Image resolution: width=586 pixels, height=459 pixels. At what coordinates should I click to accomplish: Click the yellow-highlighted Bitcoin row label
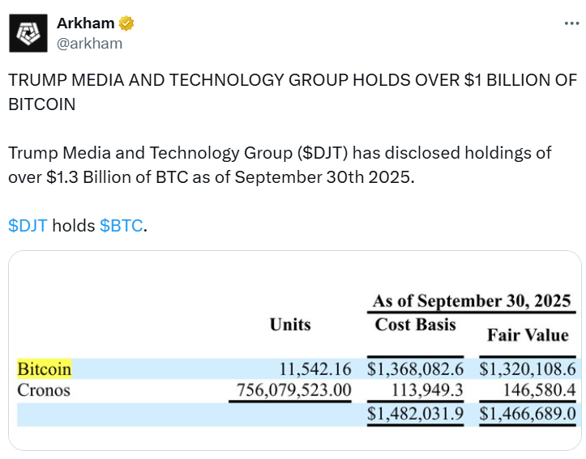[x=45, y=369]
